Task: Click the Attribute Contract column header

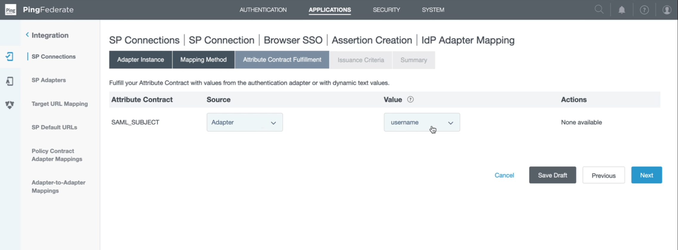Action: tap(142, 99)
